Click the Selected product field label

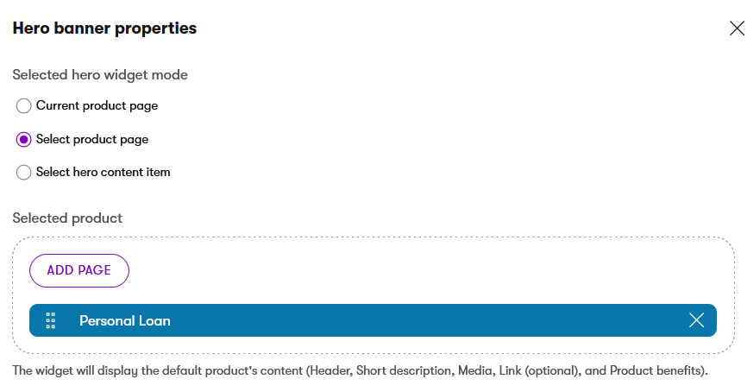click(67, 218)
